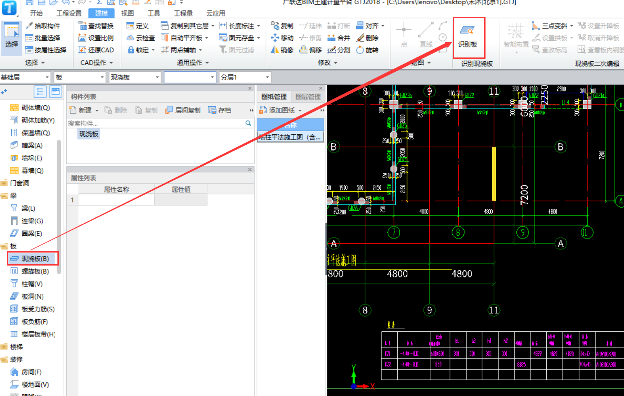Click the 合并 merge tool
Screen dimensions: 624x396
pyautogui.click(x=339, y=38)
